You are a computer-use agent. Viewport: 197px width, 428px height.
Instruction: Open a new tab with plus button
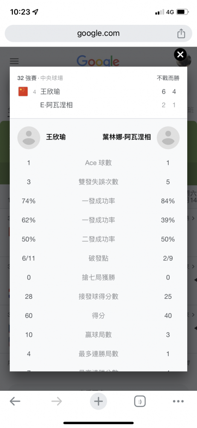pyautogui.click(x=98, y=401)
